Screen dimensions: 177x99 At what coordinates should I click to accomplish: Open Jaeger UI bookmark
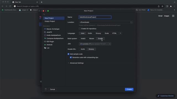[24, 10]
